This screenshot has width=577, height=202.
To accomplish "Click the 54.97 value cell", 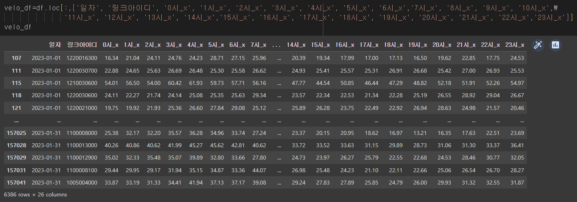I will (517, 83).
